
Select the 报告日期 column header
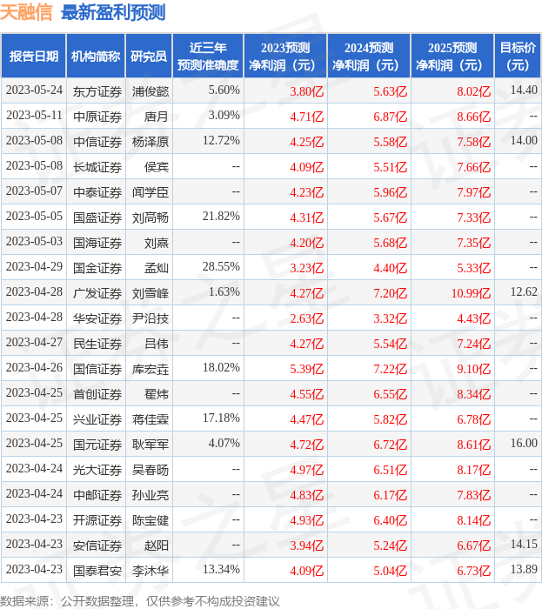coord(34,57)
